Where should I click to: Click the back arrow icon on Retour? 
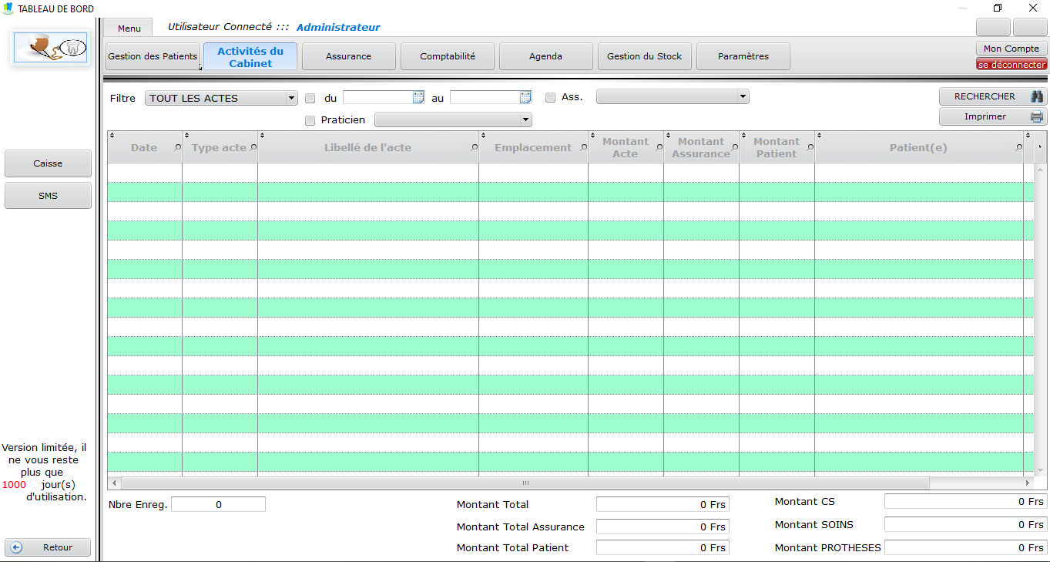[16, 547]
